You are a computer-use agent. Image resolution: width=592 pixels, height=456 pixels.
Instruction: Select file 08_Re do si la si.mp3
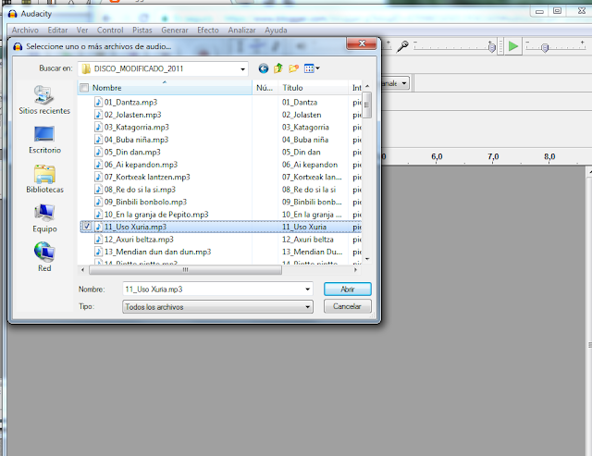point(140,190)
